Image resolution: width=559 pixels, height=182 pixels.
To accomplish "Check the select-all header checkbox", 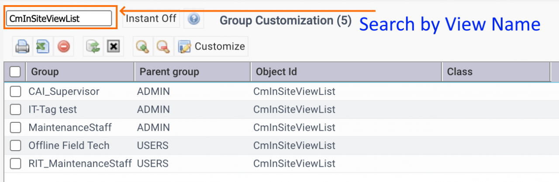I will (15, 72).
